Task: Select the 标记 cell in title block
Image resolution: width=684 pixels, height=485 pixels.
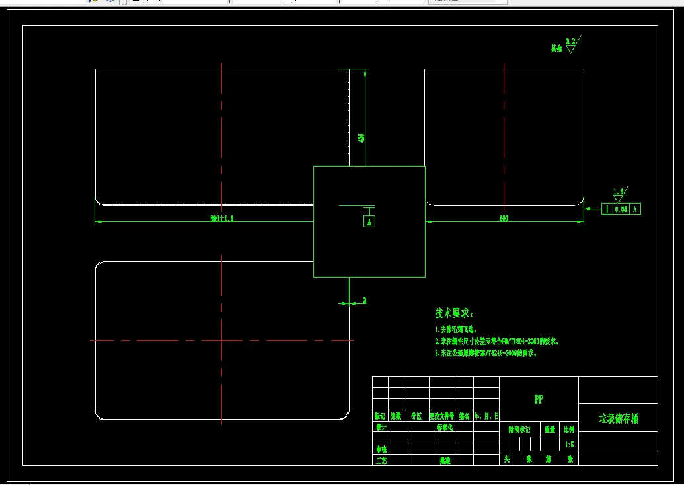Action: pyautogui.click(x=380, y=416)
